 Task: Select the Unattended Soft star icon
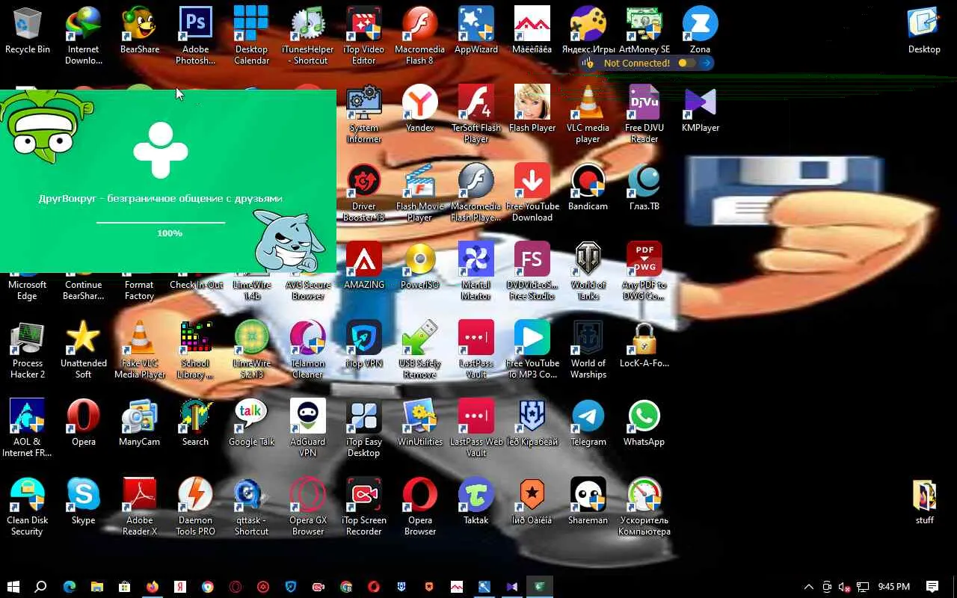(x=84, y=350)
